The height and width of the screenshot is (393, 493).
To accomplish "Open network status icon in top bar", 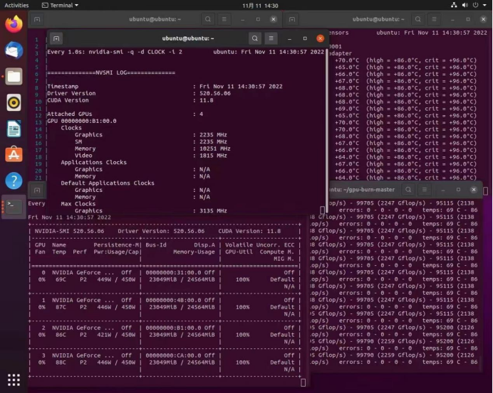I will 454,5.
